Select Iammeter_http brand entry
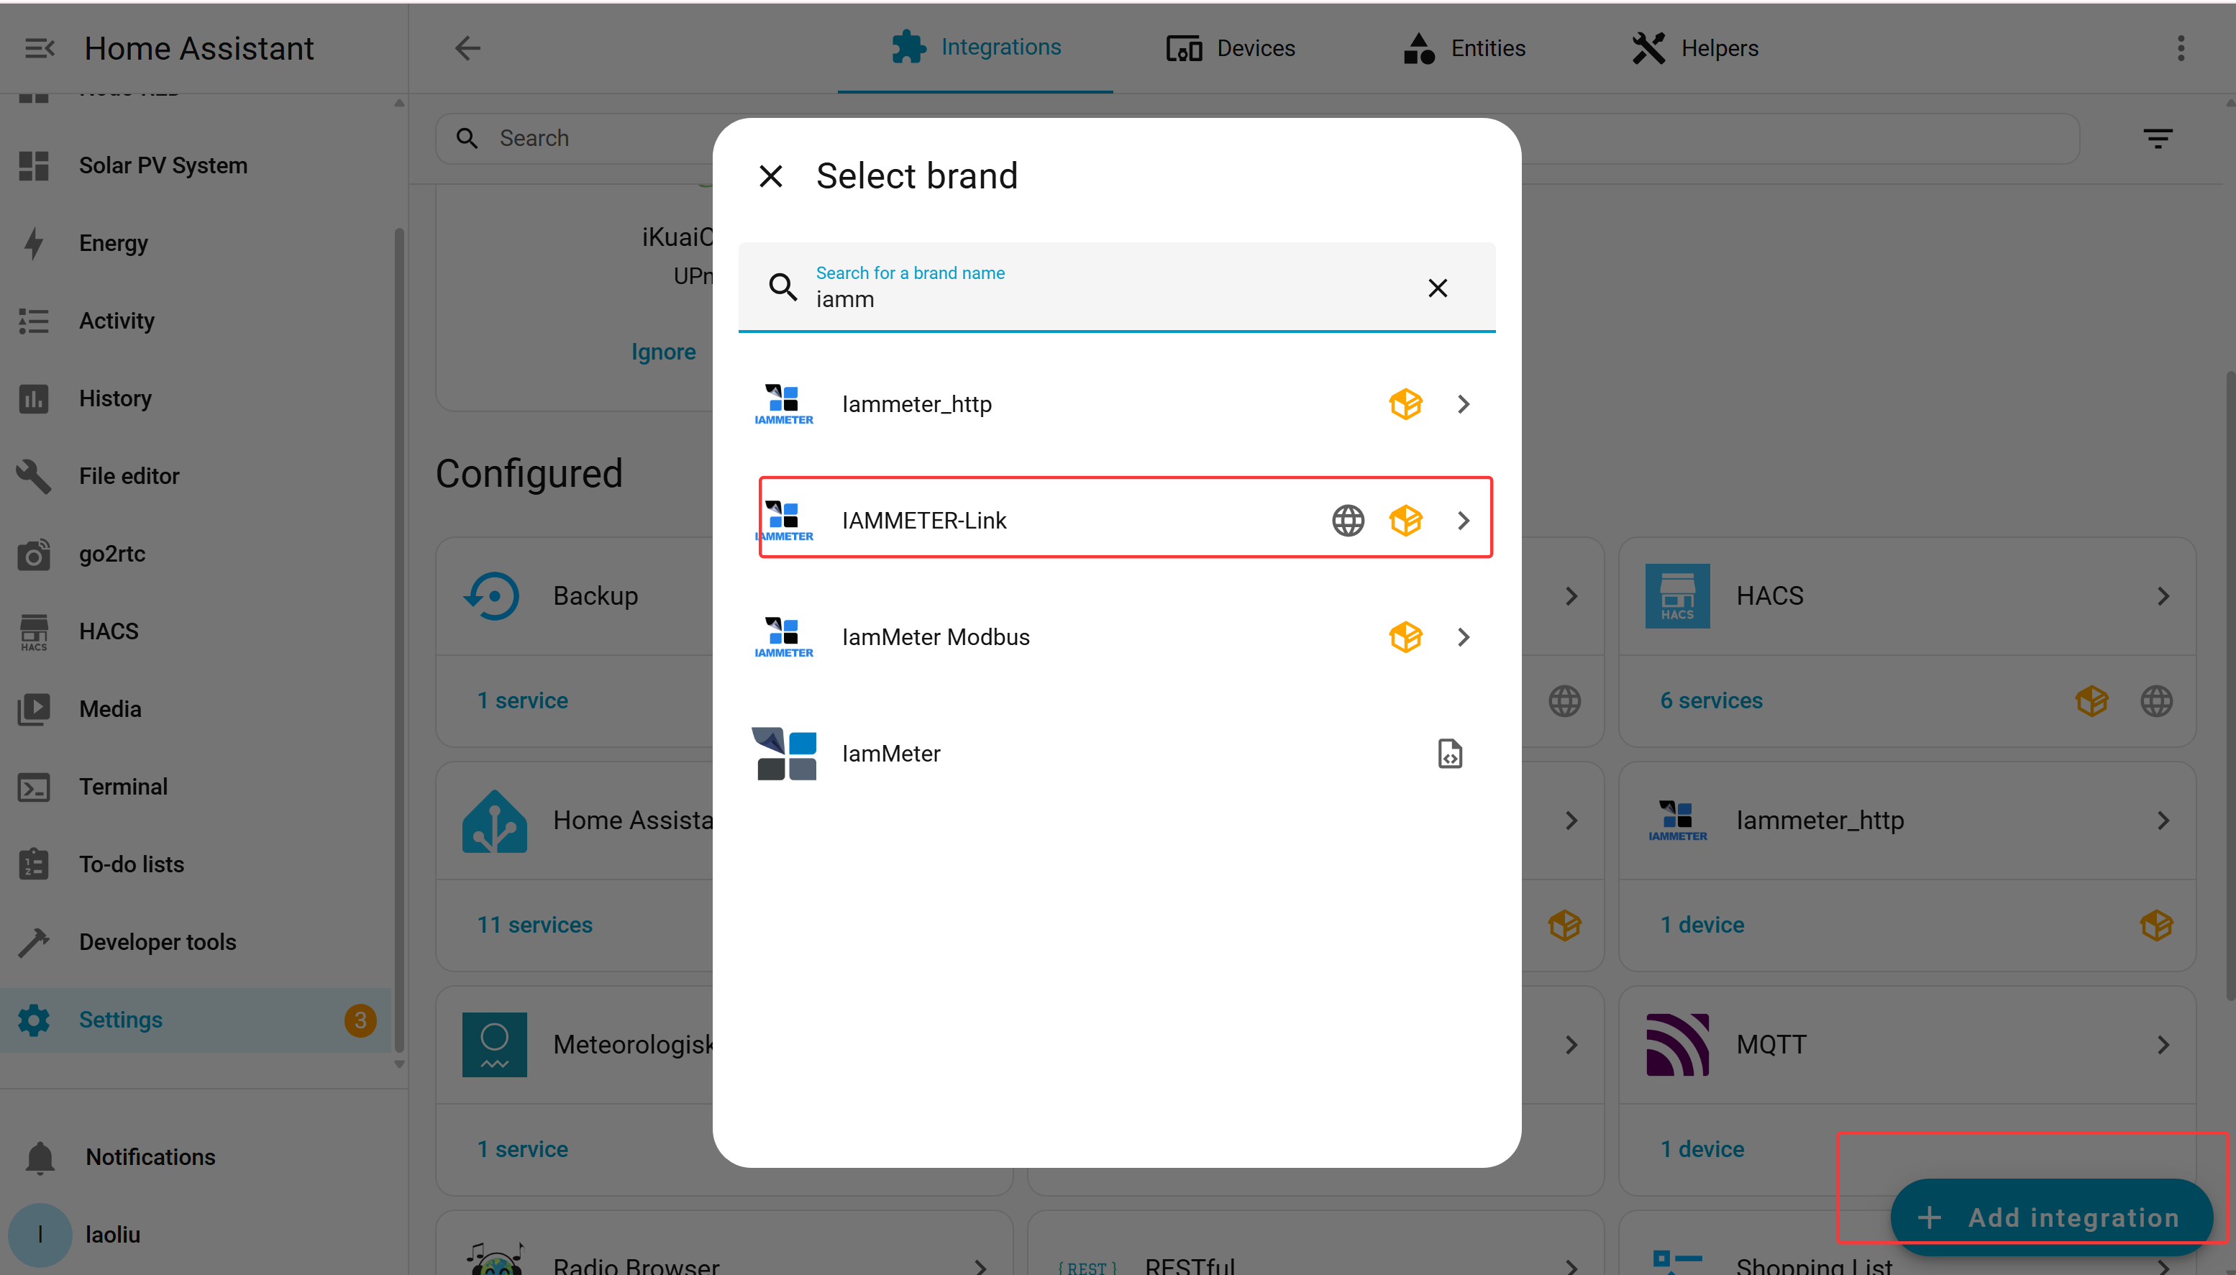 tap(1117, 405)
